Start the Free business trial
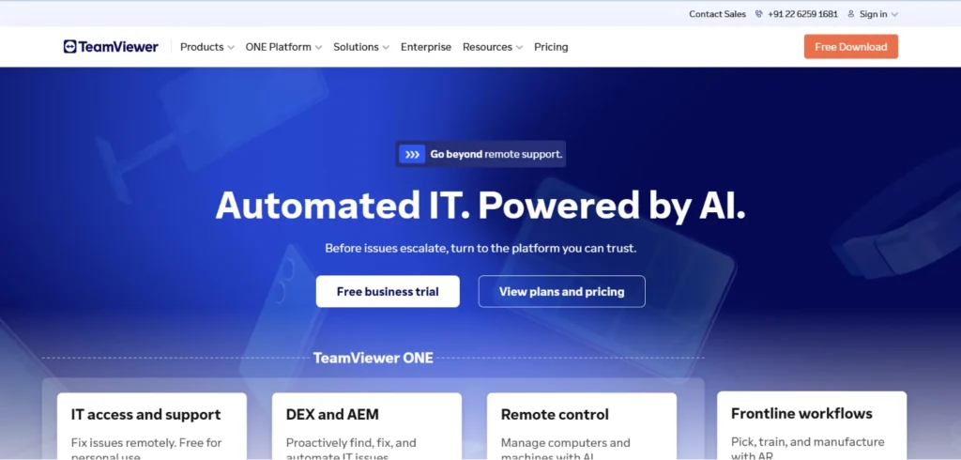 coord(388,291)
